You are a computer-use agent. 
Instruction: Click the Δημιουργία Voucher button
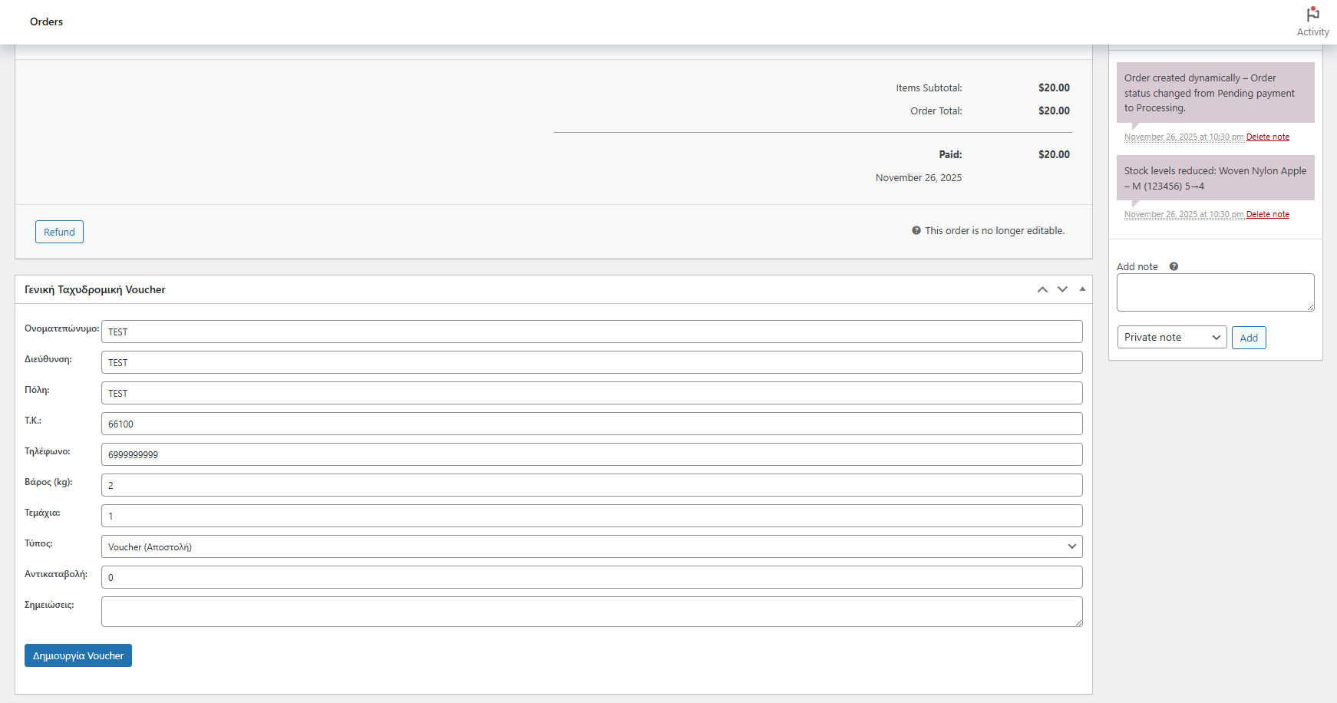tap(78, 655)
